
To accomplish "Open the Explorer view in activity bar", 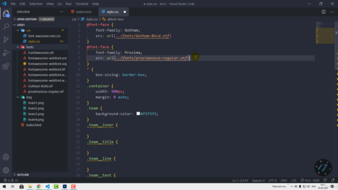I will point(6,14).
